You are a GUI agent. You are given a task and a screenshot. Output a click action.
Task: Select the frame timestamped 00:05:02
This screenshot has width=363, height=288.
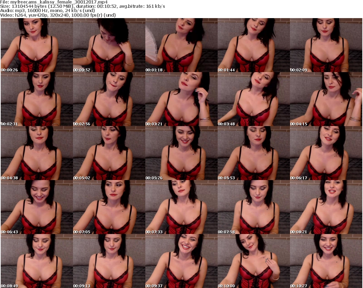pyautogui.click(x=109, y=153)
